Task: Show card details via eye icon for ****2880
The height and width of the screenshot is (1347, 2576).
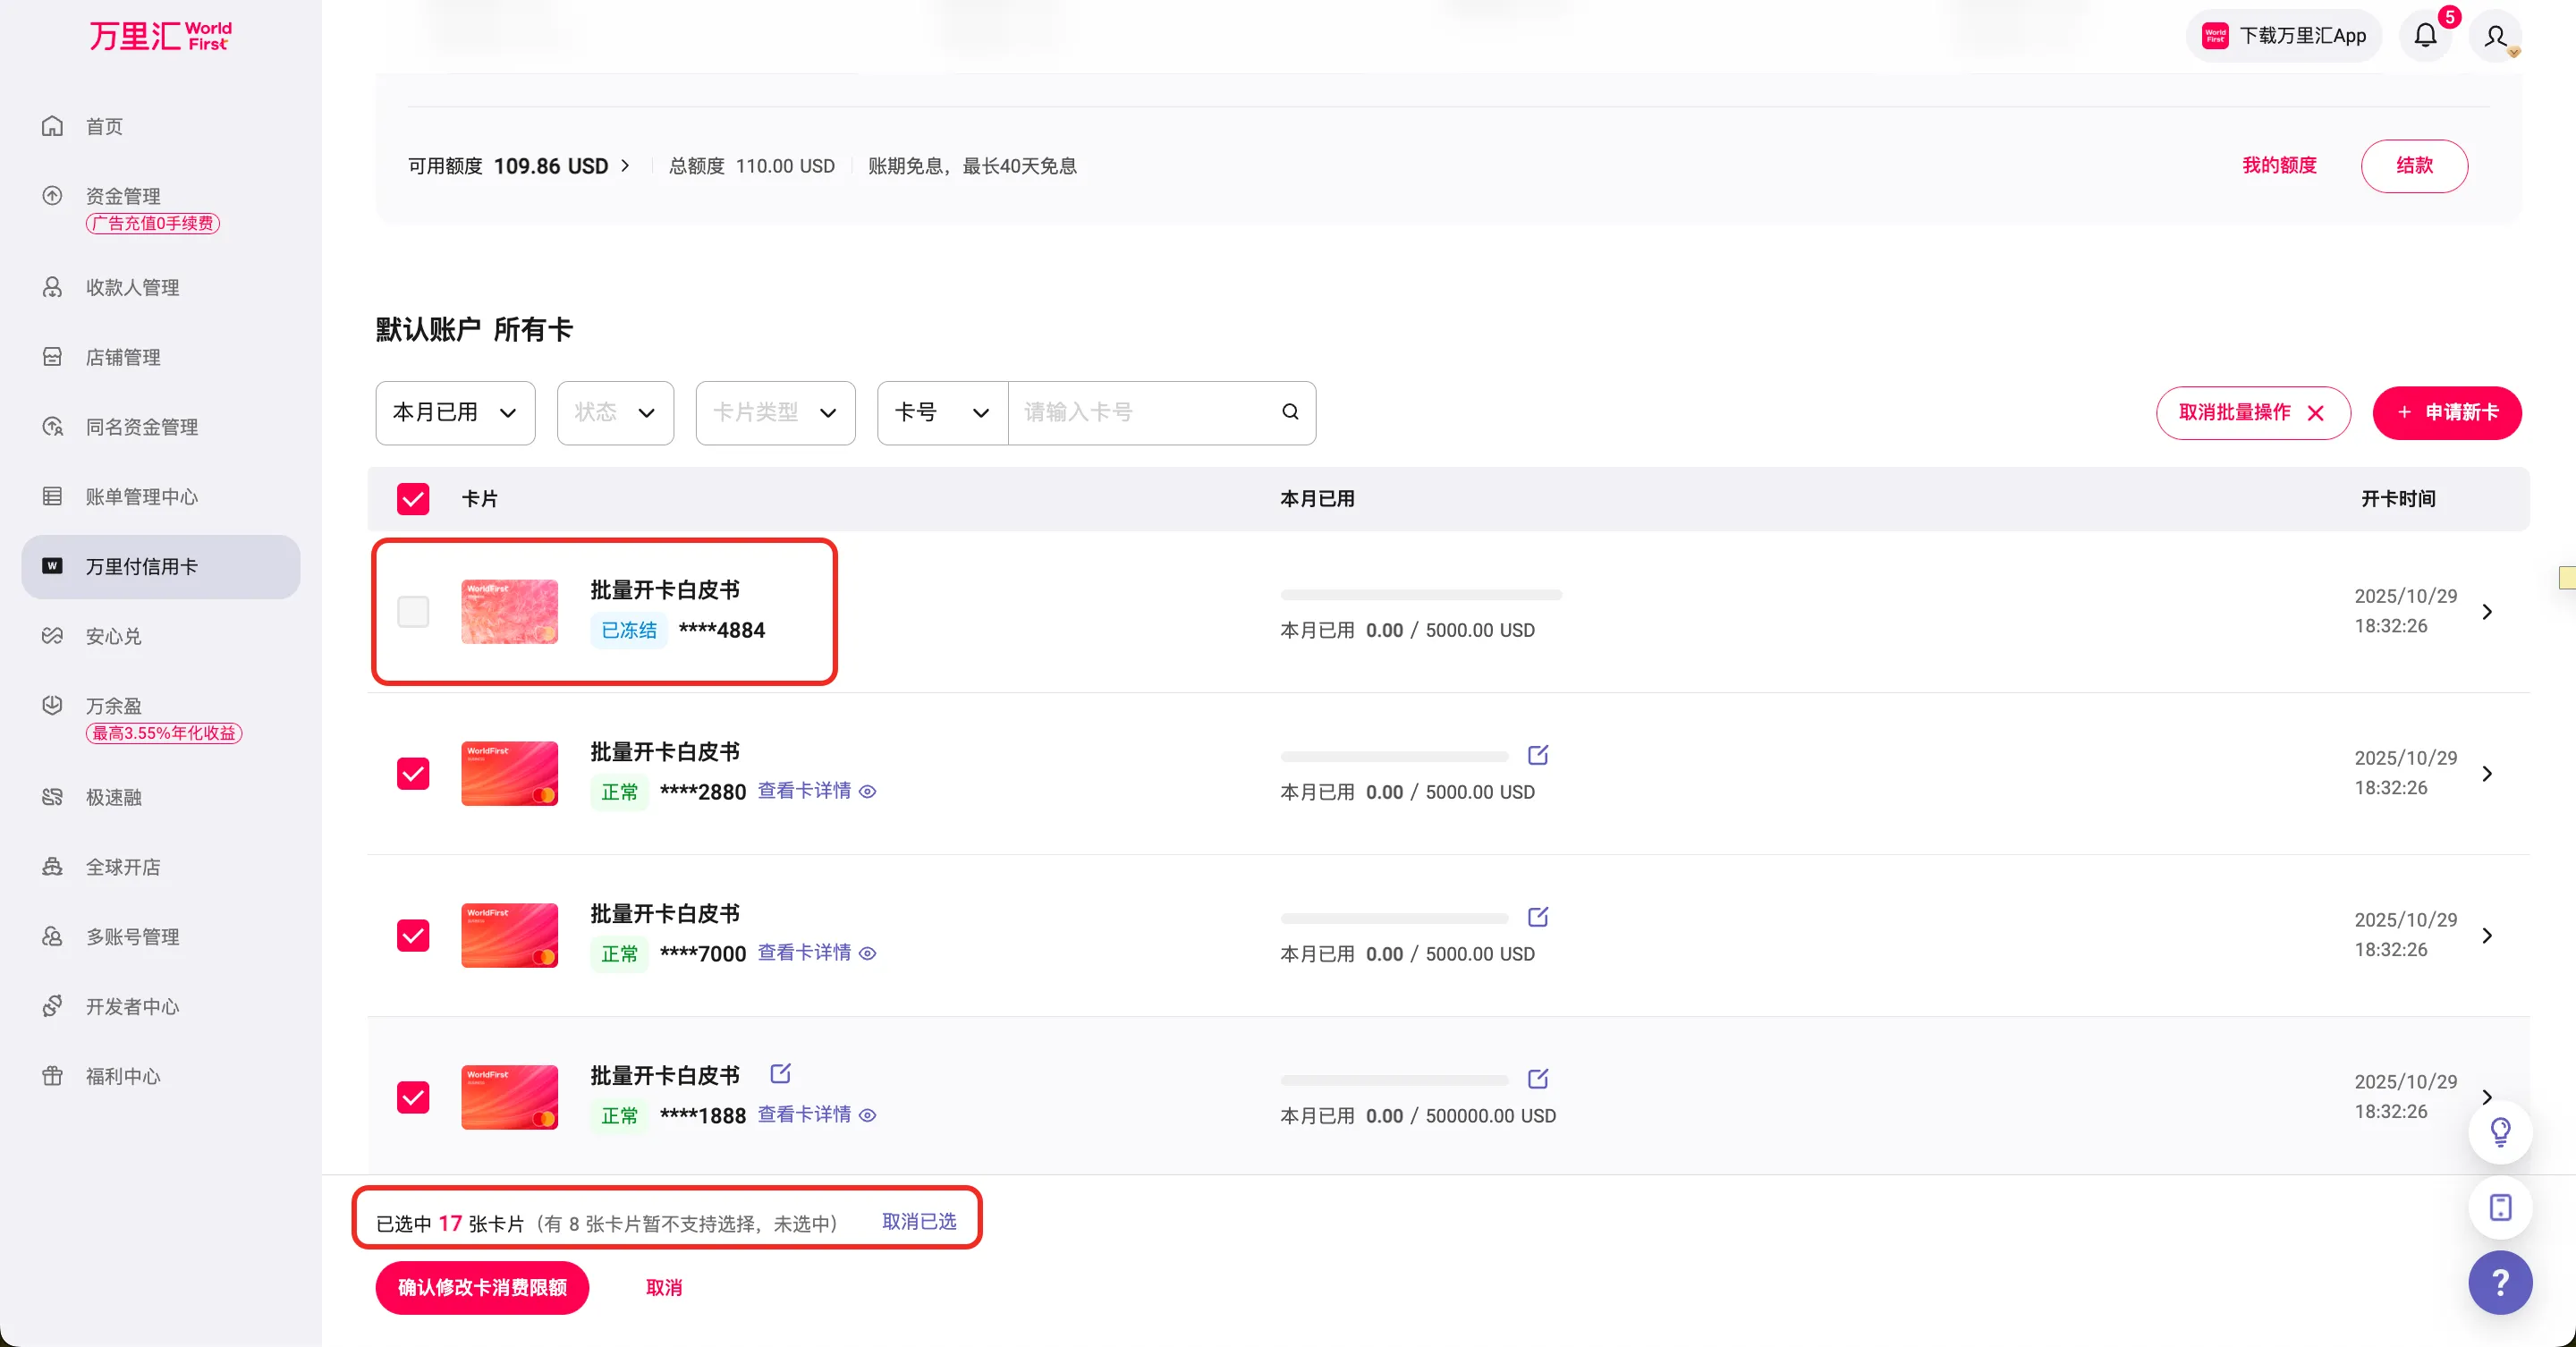Action: coord(868,791)
